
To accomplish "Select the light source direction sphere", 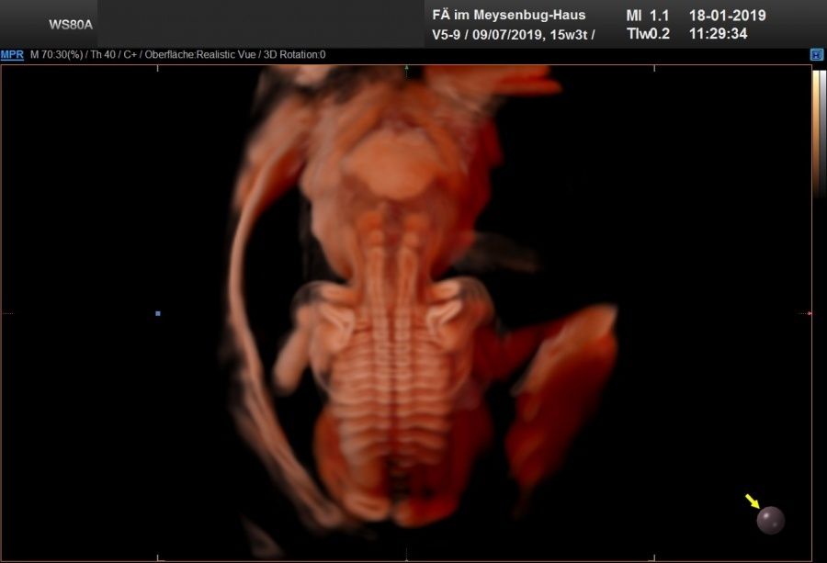I will pos(770,521).
